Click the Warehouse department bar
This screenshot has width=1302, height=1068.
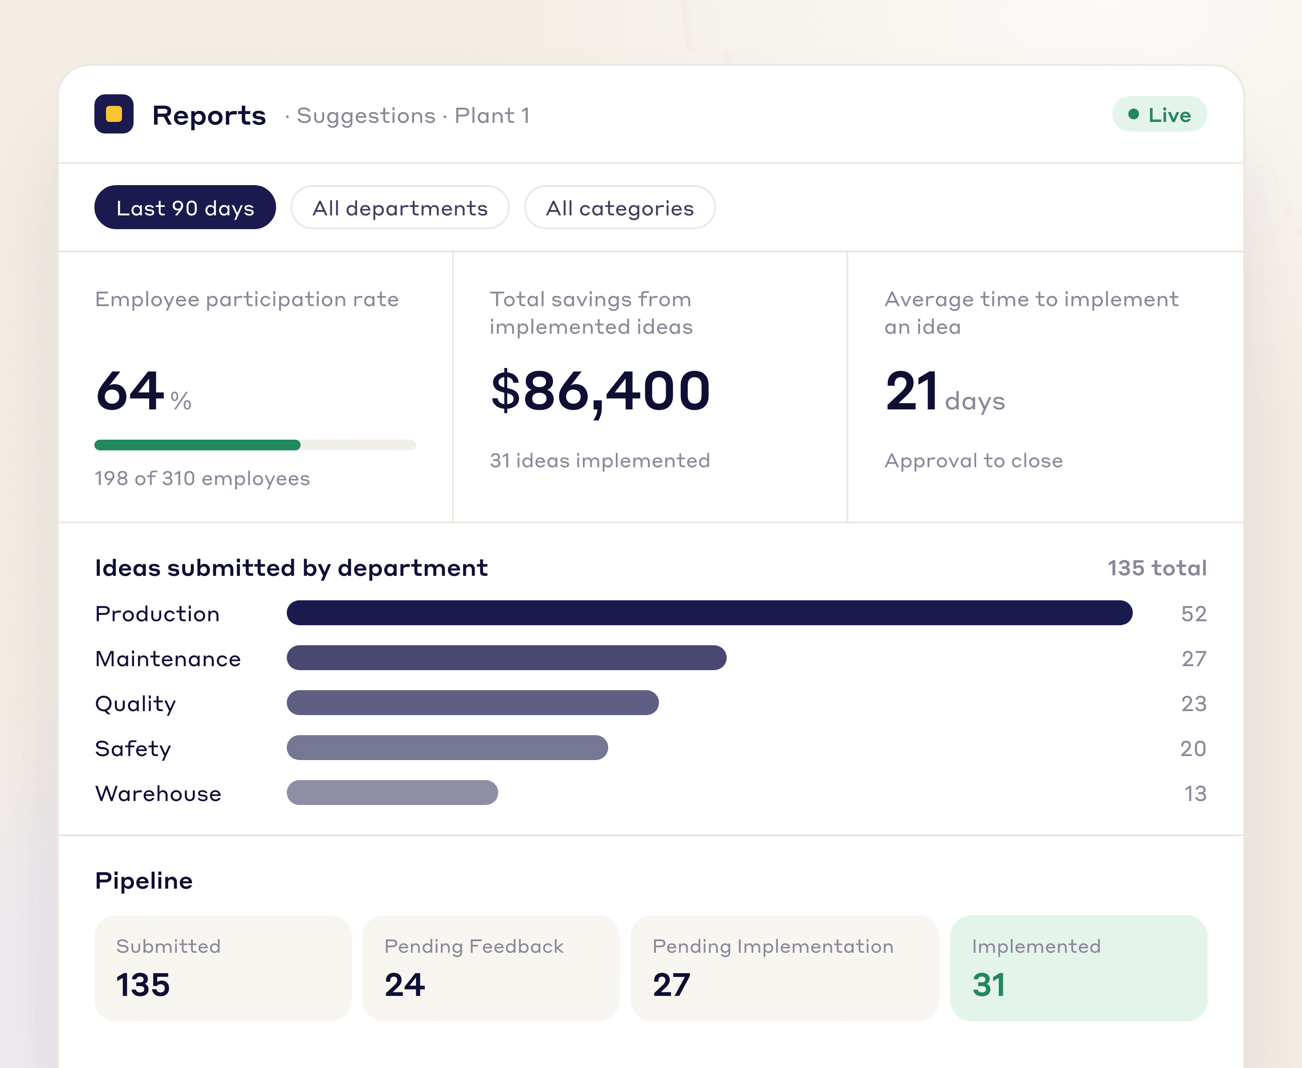click(392, 793)
